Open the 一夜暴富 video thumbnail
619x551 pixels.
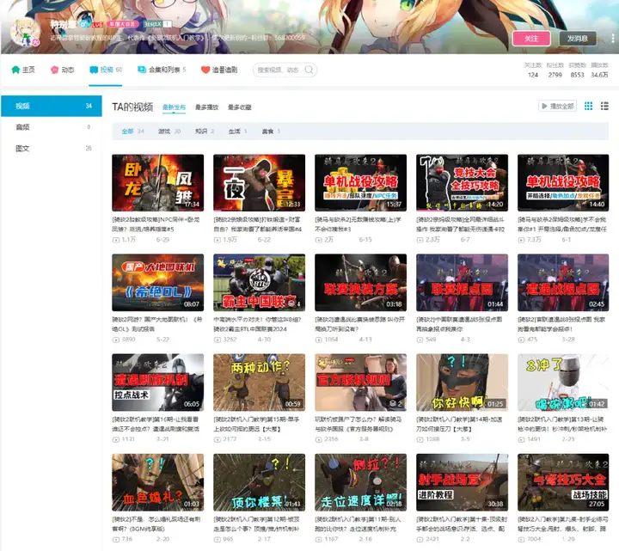click(260, 183)
